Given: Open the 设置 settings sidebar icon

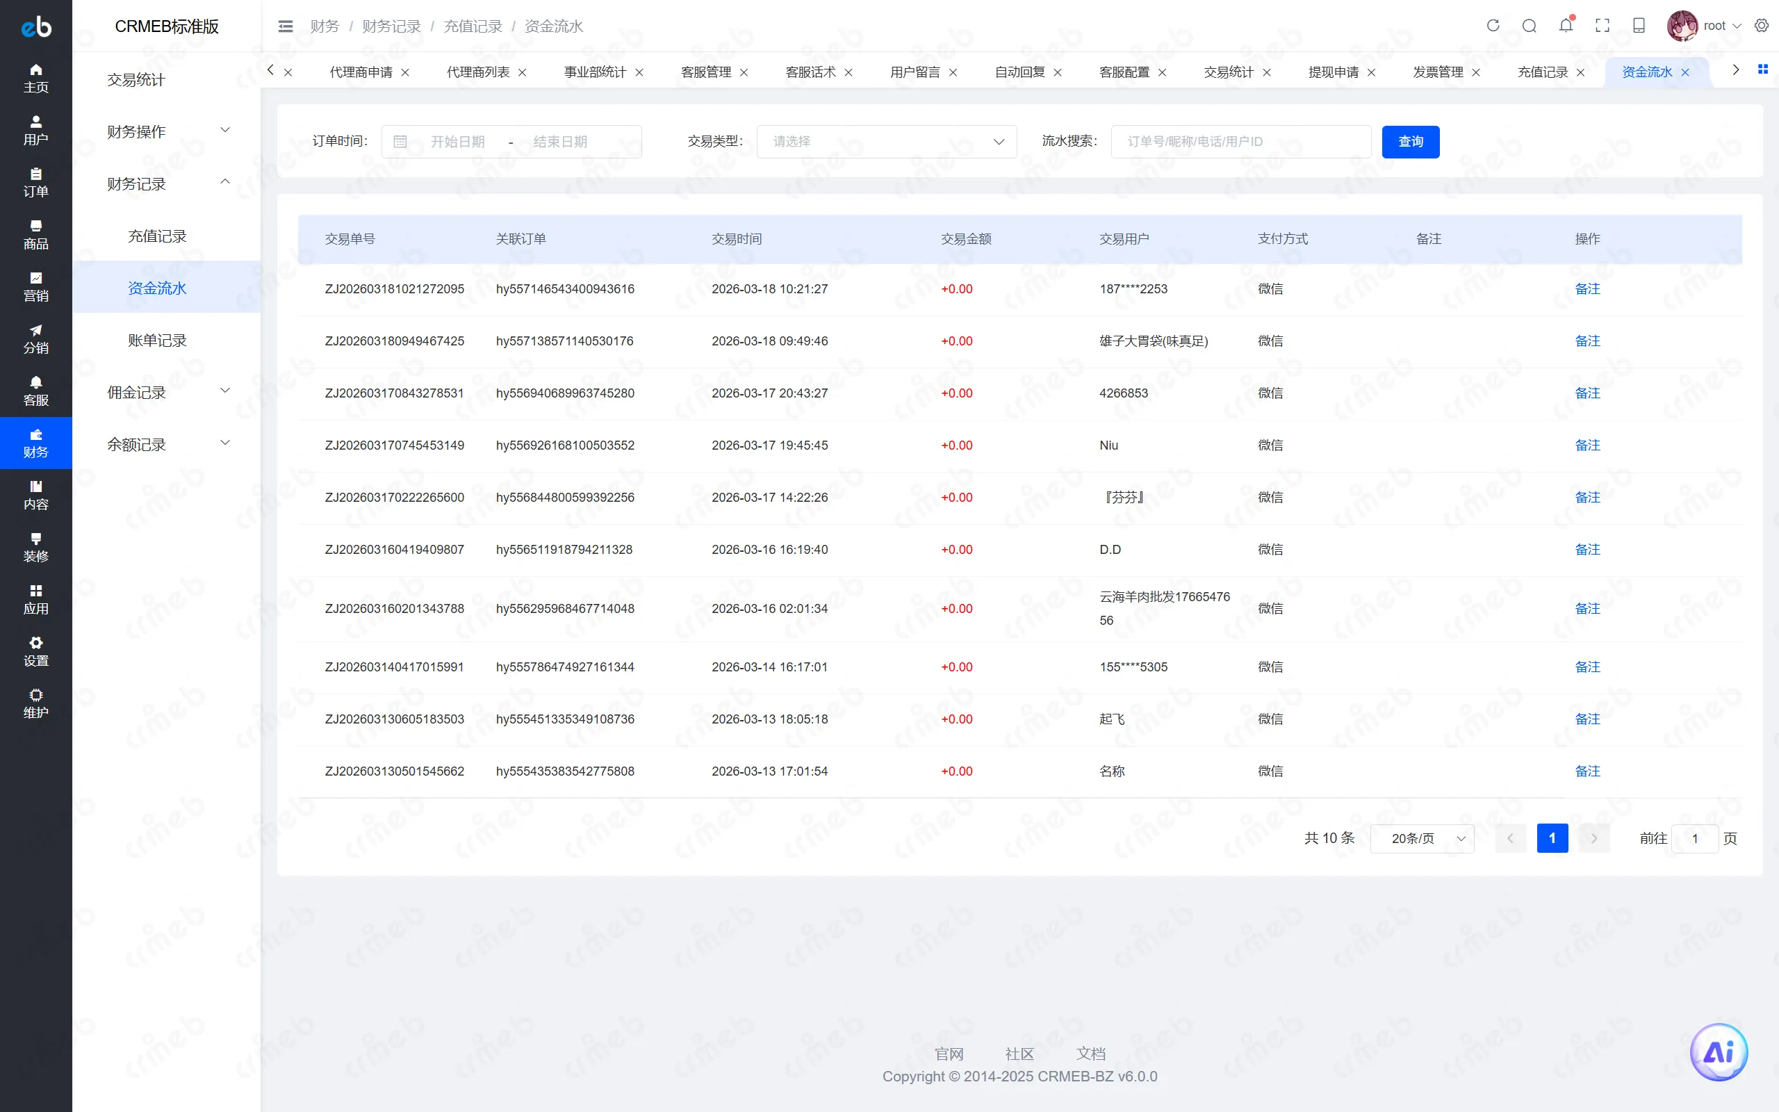Looking at the screenshot, I should (x=35, y=652).
